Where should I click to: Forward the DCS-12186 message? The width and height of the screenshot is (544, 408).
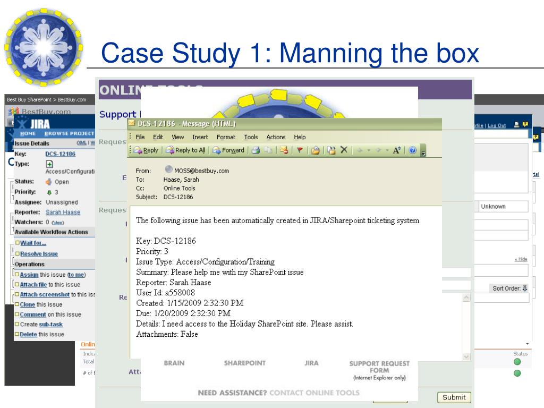[x=228, y=150]
